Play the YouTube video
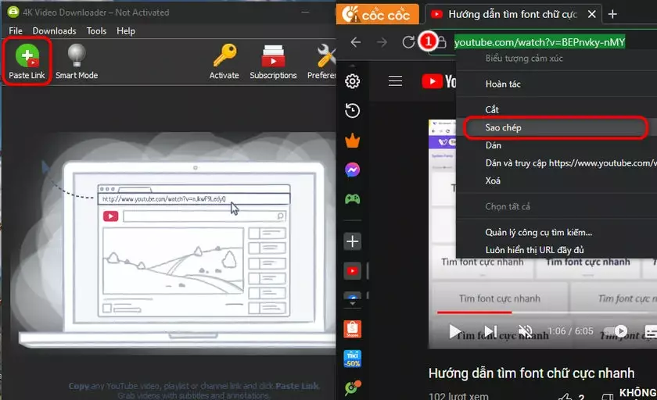 click(455, 331)
